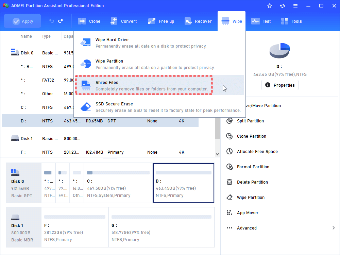
Task: Click the Undo arrow icon
Action: click(x=52, y=21)
